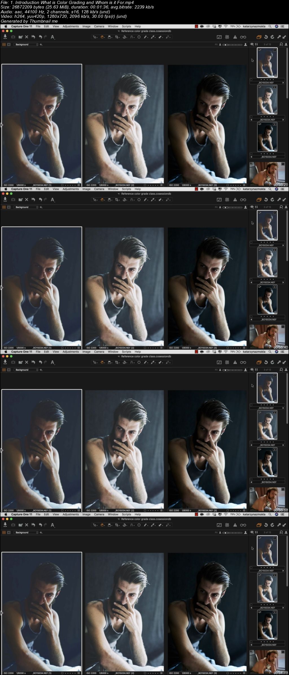Collapse variants arrows left of thumbnail 3 name, 00:00:20
The width and height of the screenshot is (289, 675).
[251, 157]
